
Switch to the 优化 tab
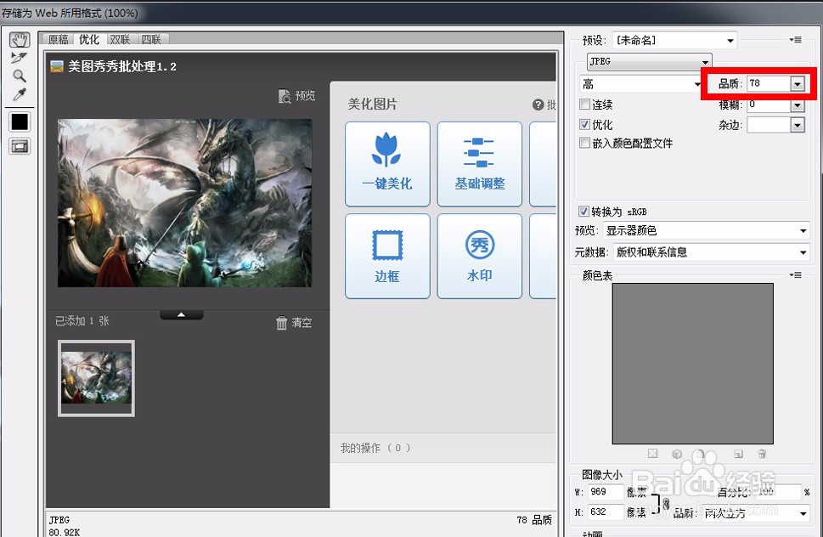coord(88,39)
